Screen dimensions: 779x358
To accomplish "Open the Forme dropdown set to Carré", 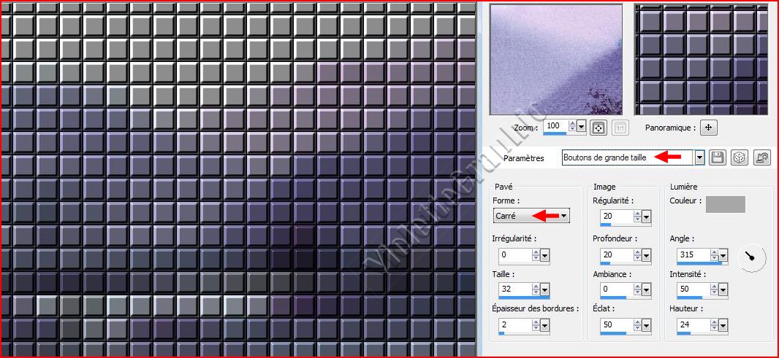I will pyautogui.click(x=563, y=216).
